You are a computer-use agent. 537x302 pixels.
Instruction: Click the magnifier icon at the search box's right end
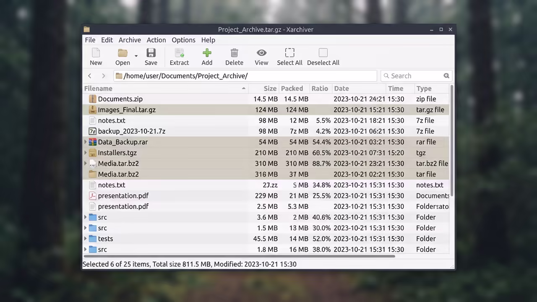446,76
